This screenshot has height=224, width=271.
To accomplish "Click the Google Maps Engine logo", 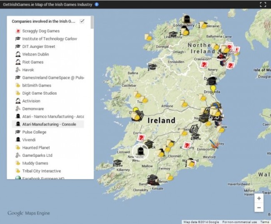I will pyautogui.click(x=28, y=213).
